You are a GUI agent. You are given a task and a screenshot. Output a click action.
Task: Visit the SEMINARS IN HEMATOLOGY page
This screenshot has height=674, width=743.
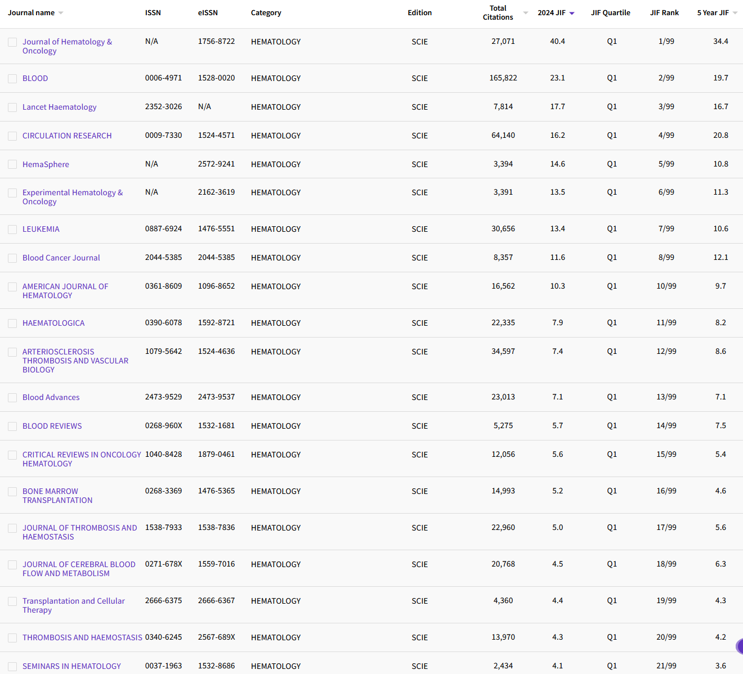(x=71, y=666)
